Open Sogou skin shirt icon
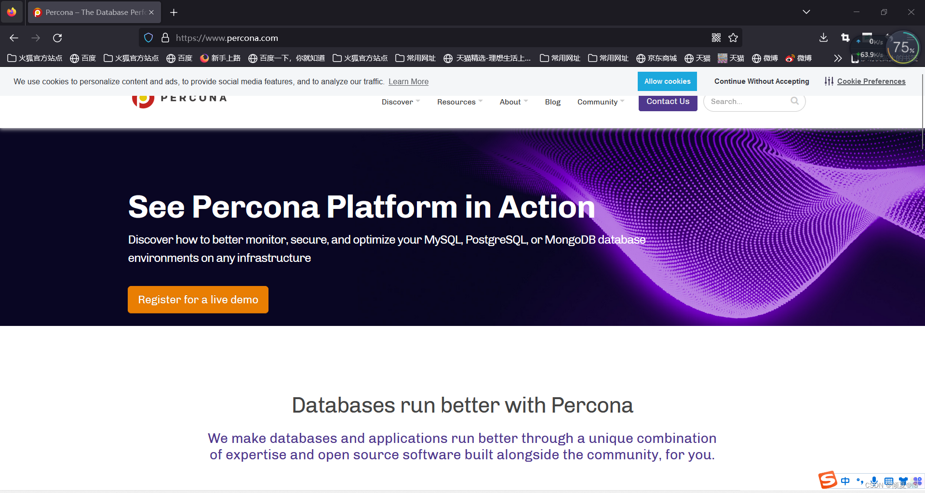The width and height of the screenshot is (925, 493). (903, 481)
